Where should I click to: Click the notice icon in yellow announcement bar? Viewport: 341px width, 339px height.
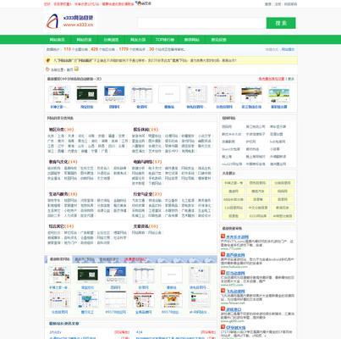[48, 60]
